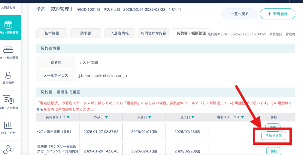Click the network nodes icon at sidebar bottom

coord(8,149)
